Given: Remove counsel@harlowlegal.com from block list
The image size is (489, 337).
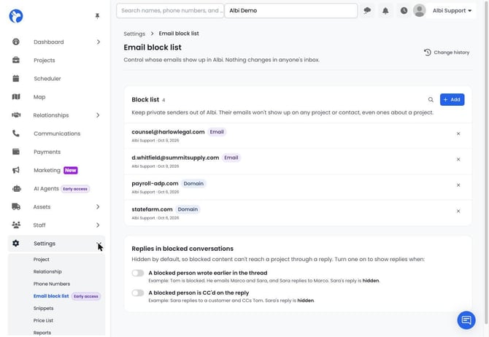Looking at the screenshot, I should click(458, 133).
